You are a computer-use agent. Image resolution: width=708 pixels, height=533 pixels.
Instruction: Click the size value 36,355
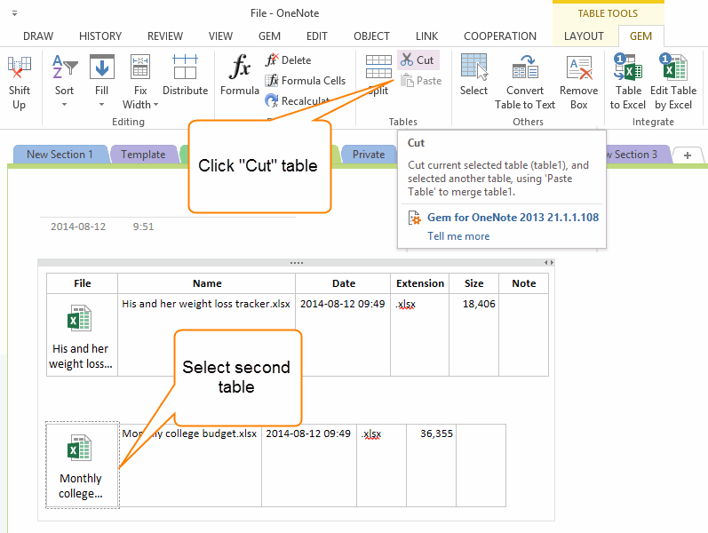[436, 434]
